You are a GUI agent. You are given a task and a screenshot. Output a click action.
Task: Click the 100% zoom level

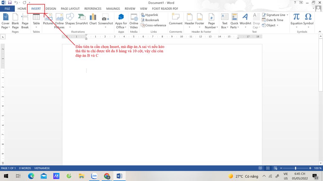coord(318,168)
